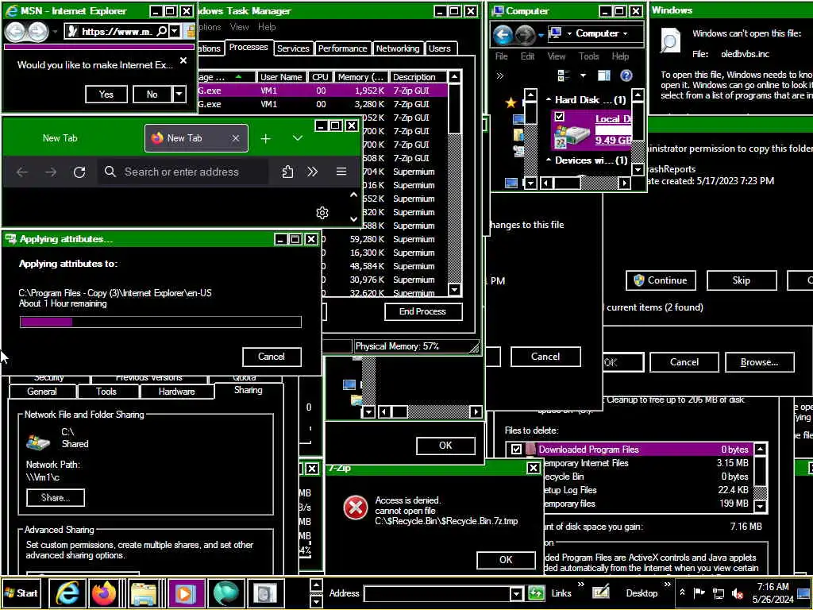Click Disk Cleanup file list scroll-down arrow
The width and height of the screenshot is (813, 610).
coord(760,506)
